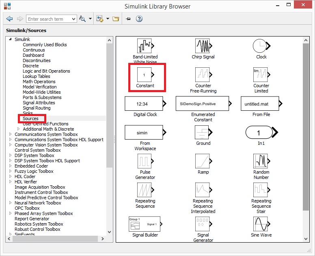Click the search binoculars icon
This screenshot has width=315, height=256.
(x=82, y=19)
